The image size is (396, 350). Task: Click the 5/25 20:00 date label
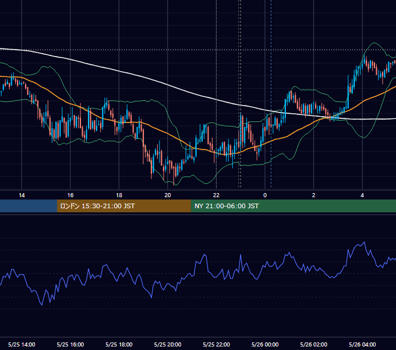168,344
